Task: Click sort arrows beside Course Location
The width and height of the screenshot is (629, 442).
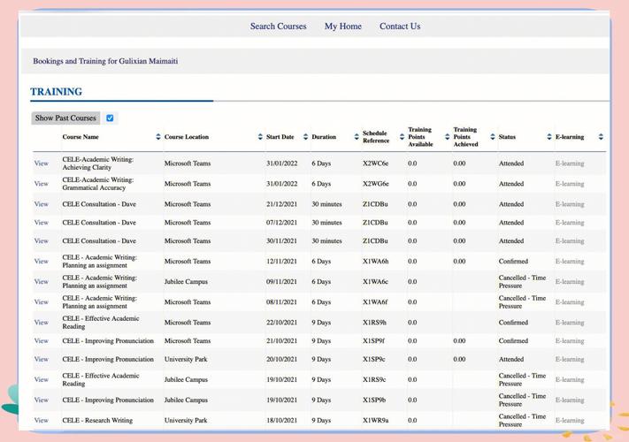Action: [x=260, y=137]
